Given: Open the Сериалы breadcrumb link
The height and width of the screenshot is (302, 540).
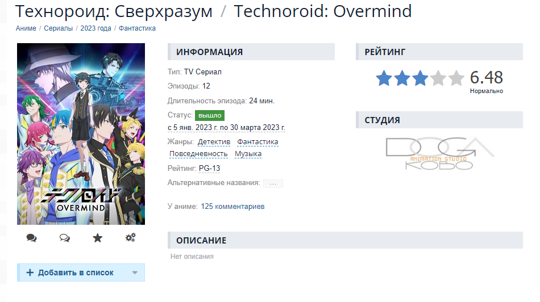Looking at the screenshot, I should (x=58, y=28).
